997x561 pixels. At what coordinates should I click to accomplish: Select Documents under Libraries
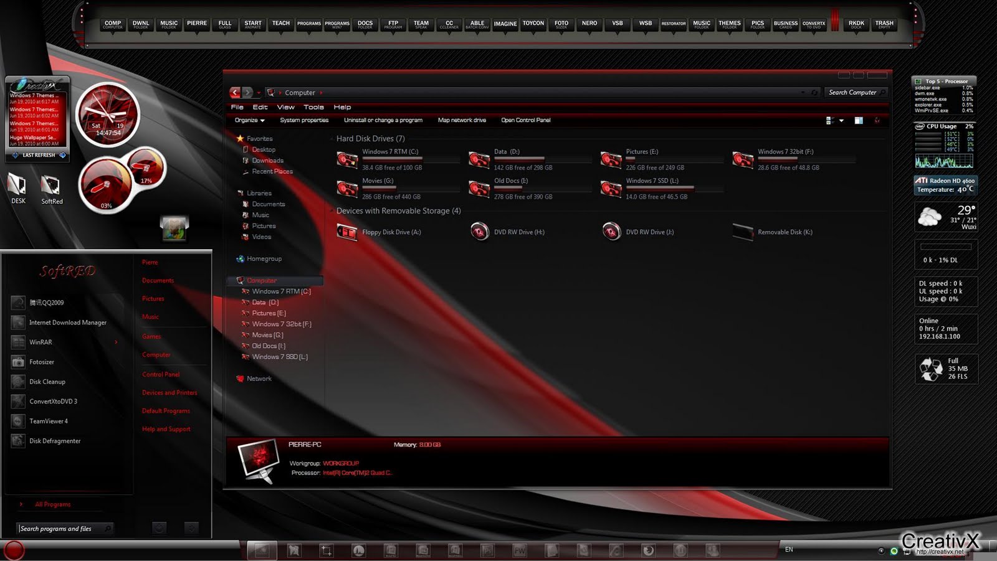coord(268,204)
